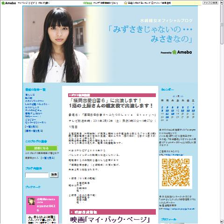Image resolution: width=224 pixels, height=224 pixels.
Task: Open the マイページ link in the top bar
Action: point(23,3)
